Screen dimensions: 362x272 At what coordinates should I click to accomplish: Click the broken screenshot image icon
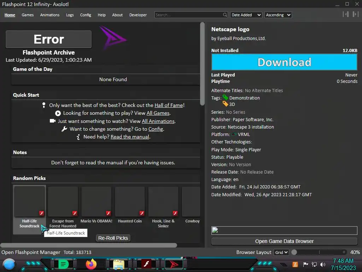(x=215, y=230)
